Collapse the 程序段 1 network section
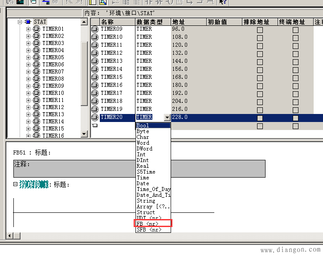 pos(15,184)
